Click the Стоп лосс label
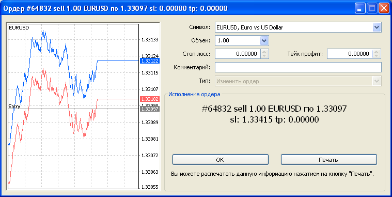The height and width of the screenshot is (197, 392). pos(196,54)
